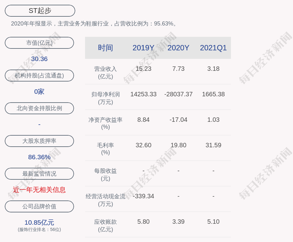Click the 应收账款(亿元) row label
Viewport: 293px width, 242px height.
coord(106,226)
